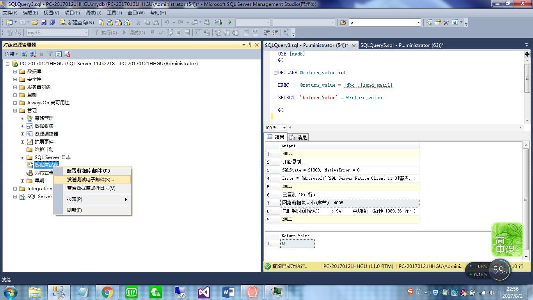Click the green start debugging arrow
The height and width of the screenshot is (300, 533).
(x=229, y=22)
